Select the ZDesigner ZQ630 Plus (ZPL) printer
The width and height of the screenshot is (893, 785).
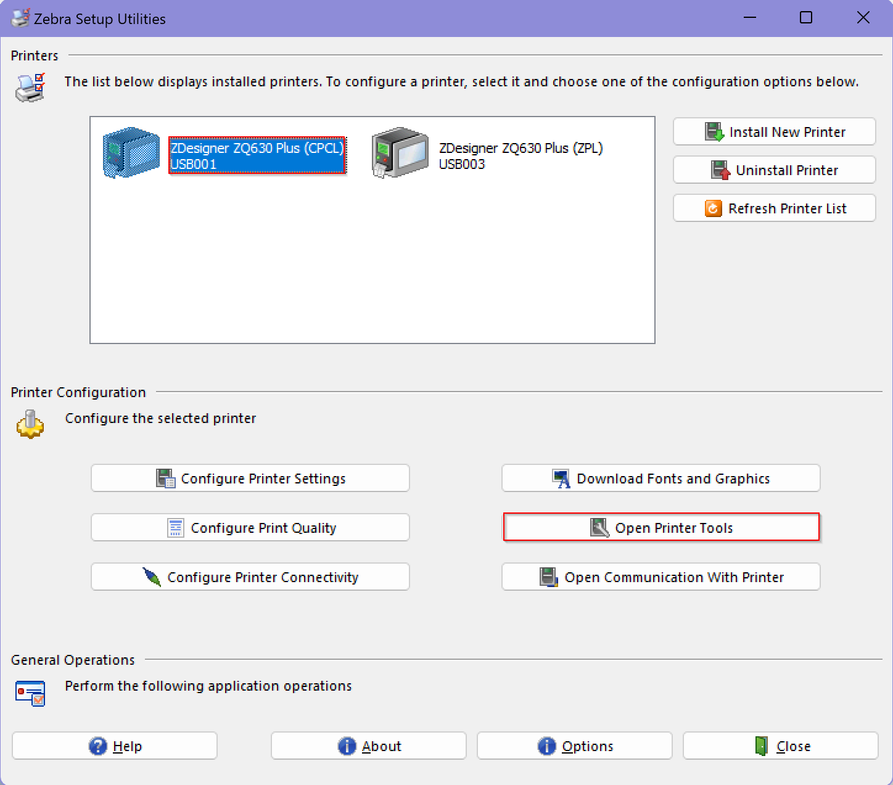521,155
